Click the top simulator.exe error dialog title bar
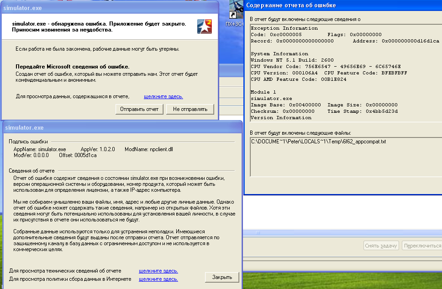Image resolution: width=442 pixels, height=289 pixels. tap(110, 8)
